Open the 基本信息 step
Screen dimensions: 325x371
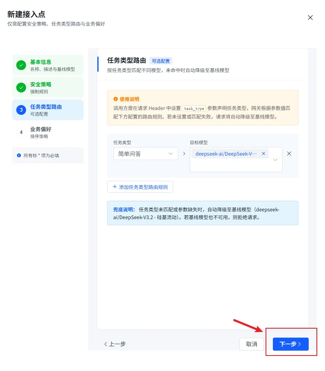(x=48, y=65)
